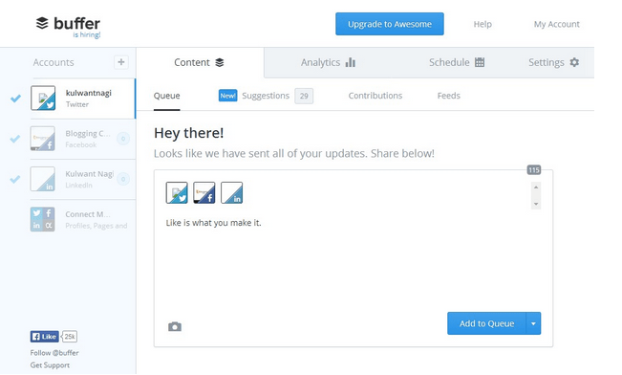Deselect LinkedIn profile icon in composer
The image size is (622, 375).
pos(231,192)
